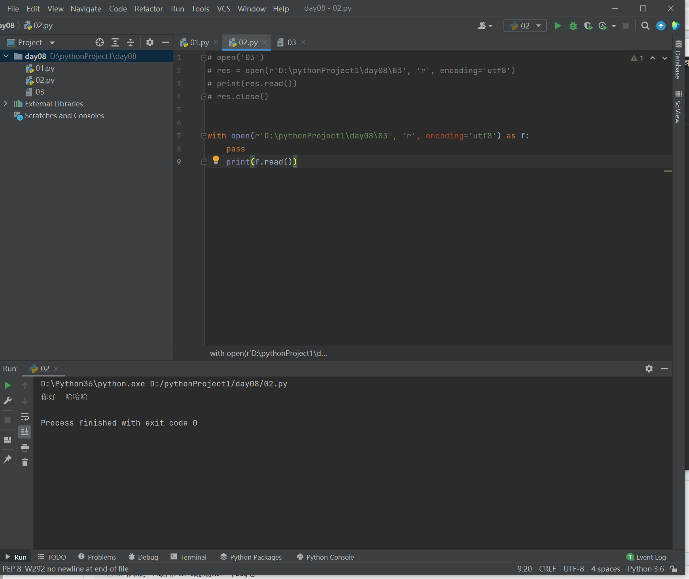Run with coverage from the toolbar

(588, 26)
